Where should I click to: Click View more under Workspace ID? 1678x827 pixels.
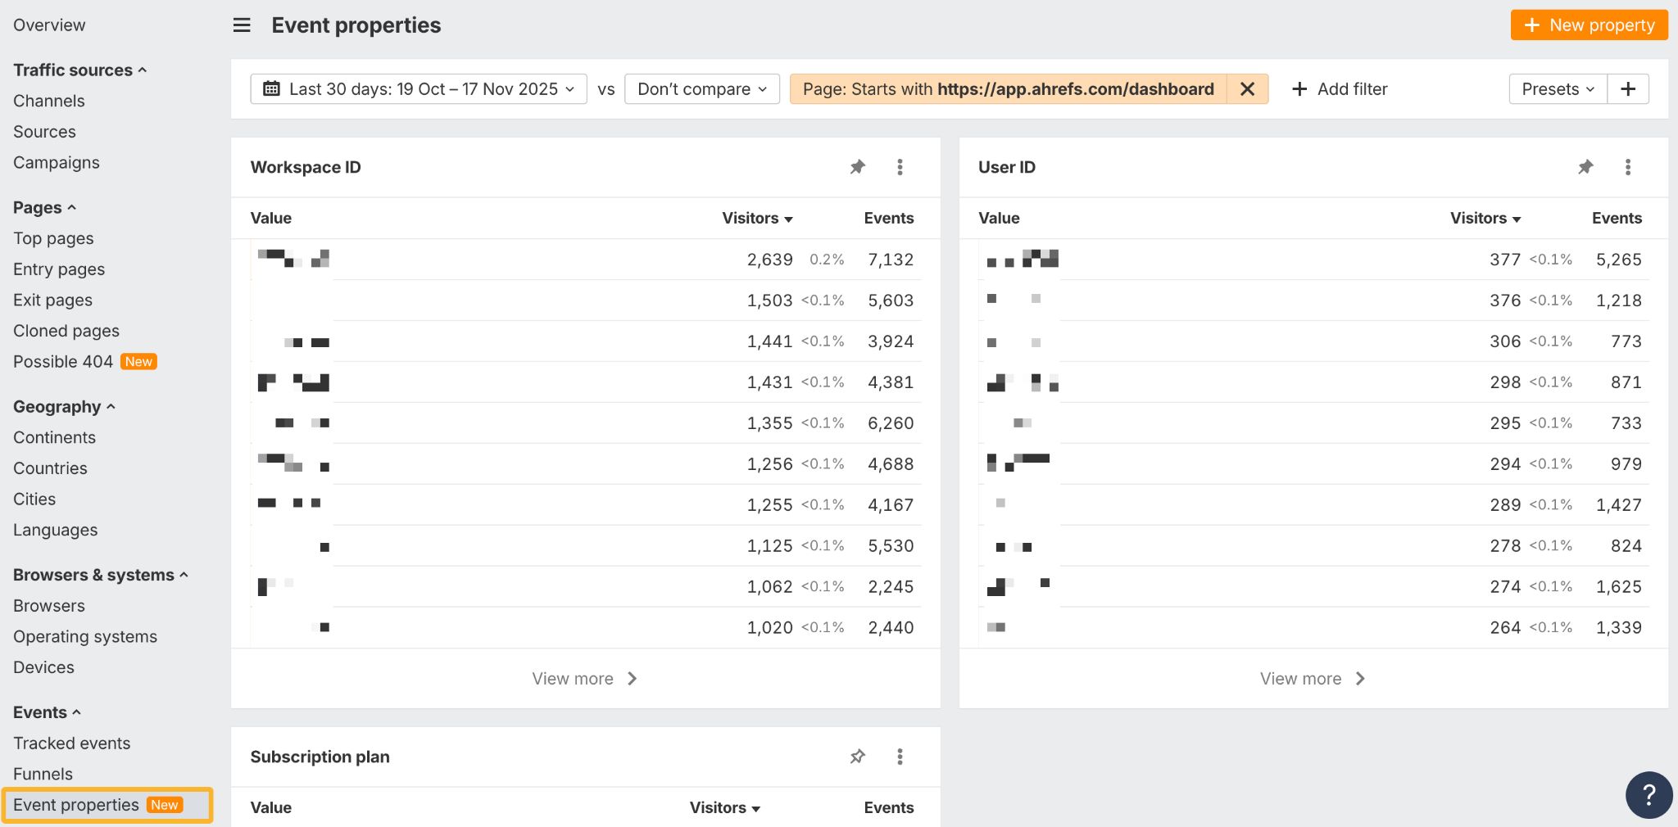pos(584,679)
